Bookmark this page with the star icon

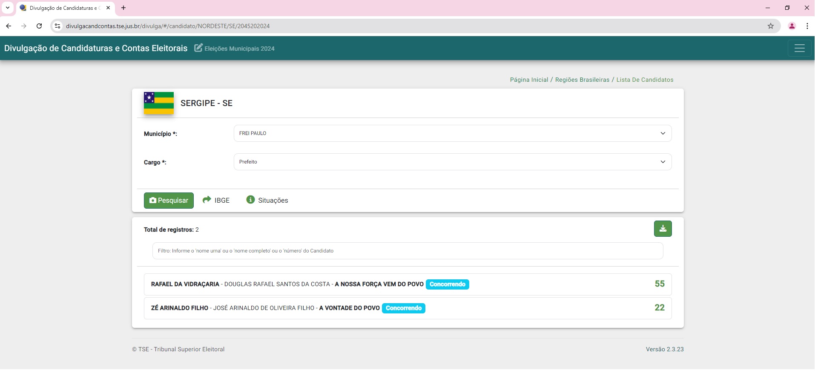coord(771,26)
